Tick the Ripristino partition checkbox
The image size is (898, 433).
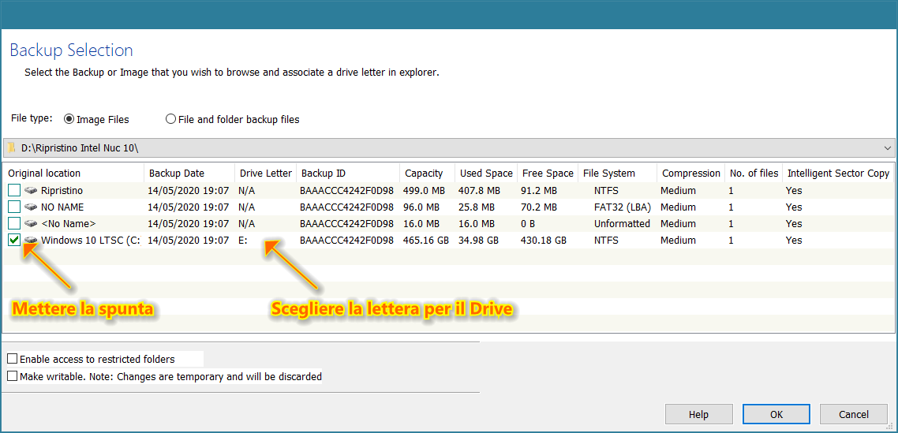14,190
